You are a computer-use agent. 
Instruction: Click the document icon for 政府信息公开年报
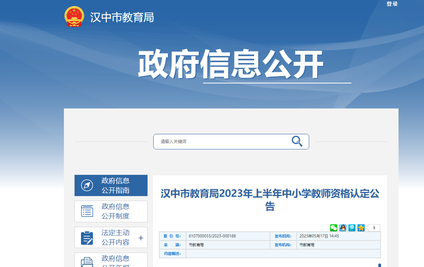pyautogui.click(x=87, y=262)
